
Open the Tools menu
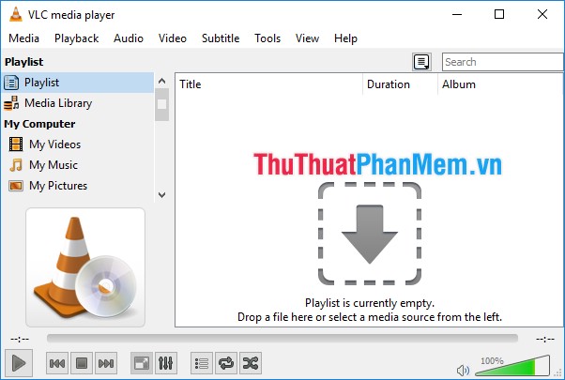point(267,38)
